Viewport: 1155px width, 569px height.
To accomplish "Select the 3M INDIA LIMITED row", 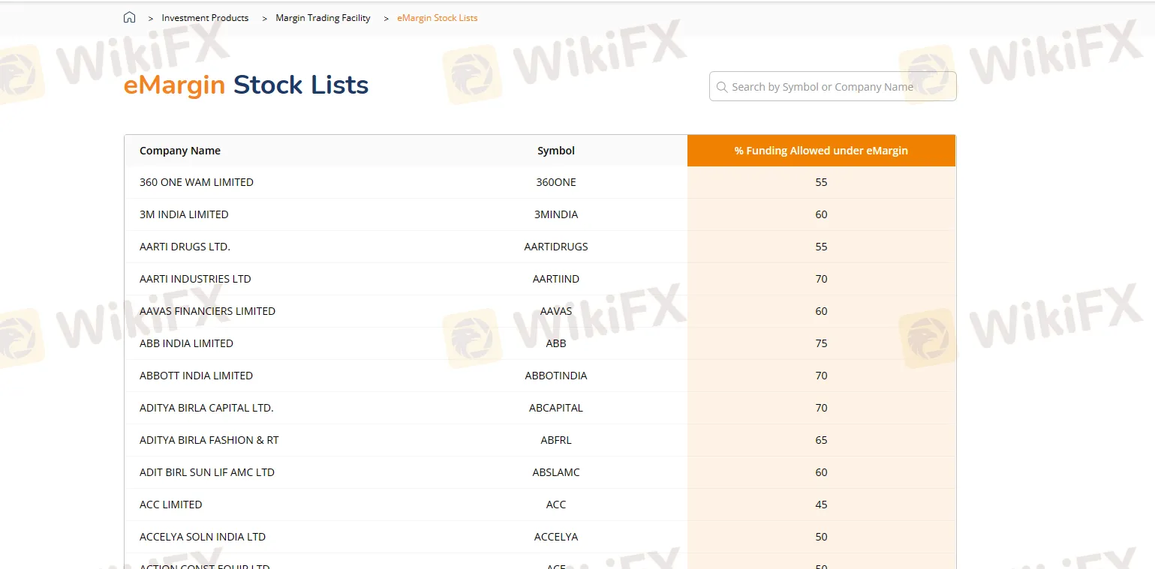I will point(184,214).
